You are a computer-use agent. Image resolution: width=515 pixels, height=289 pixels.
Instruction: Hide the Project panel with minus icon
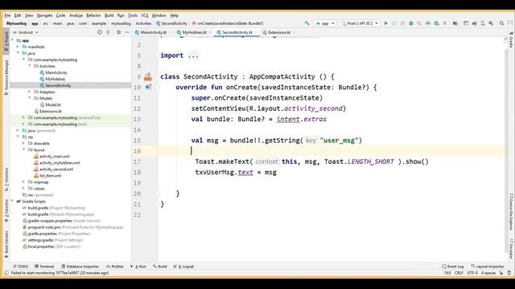coord(127,32)
